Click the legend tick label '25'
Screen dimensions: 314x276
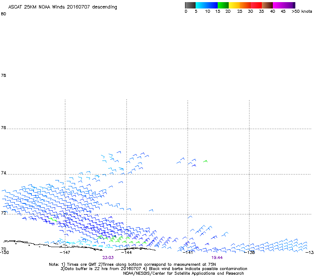click(x=240, y=11)
